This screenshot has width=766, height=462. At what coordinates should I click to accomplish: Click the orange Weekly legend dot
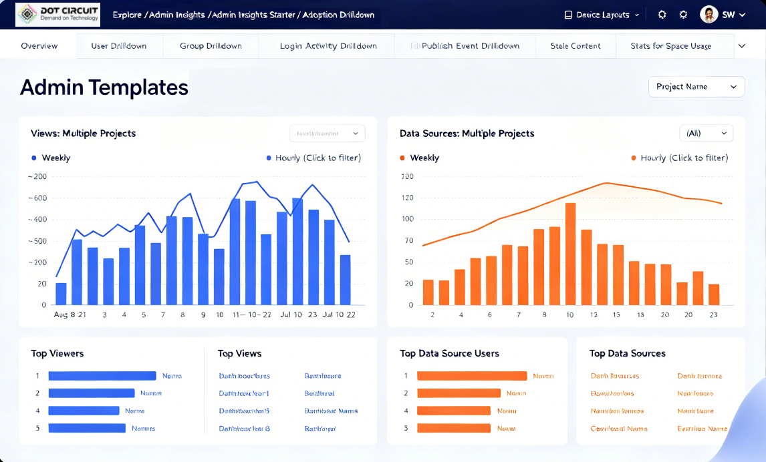click(x=402, y=158)
